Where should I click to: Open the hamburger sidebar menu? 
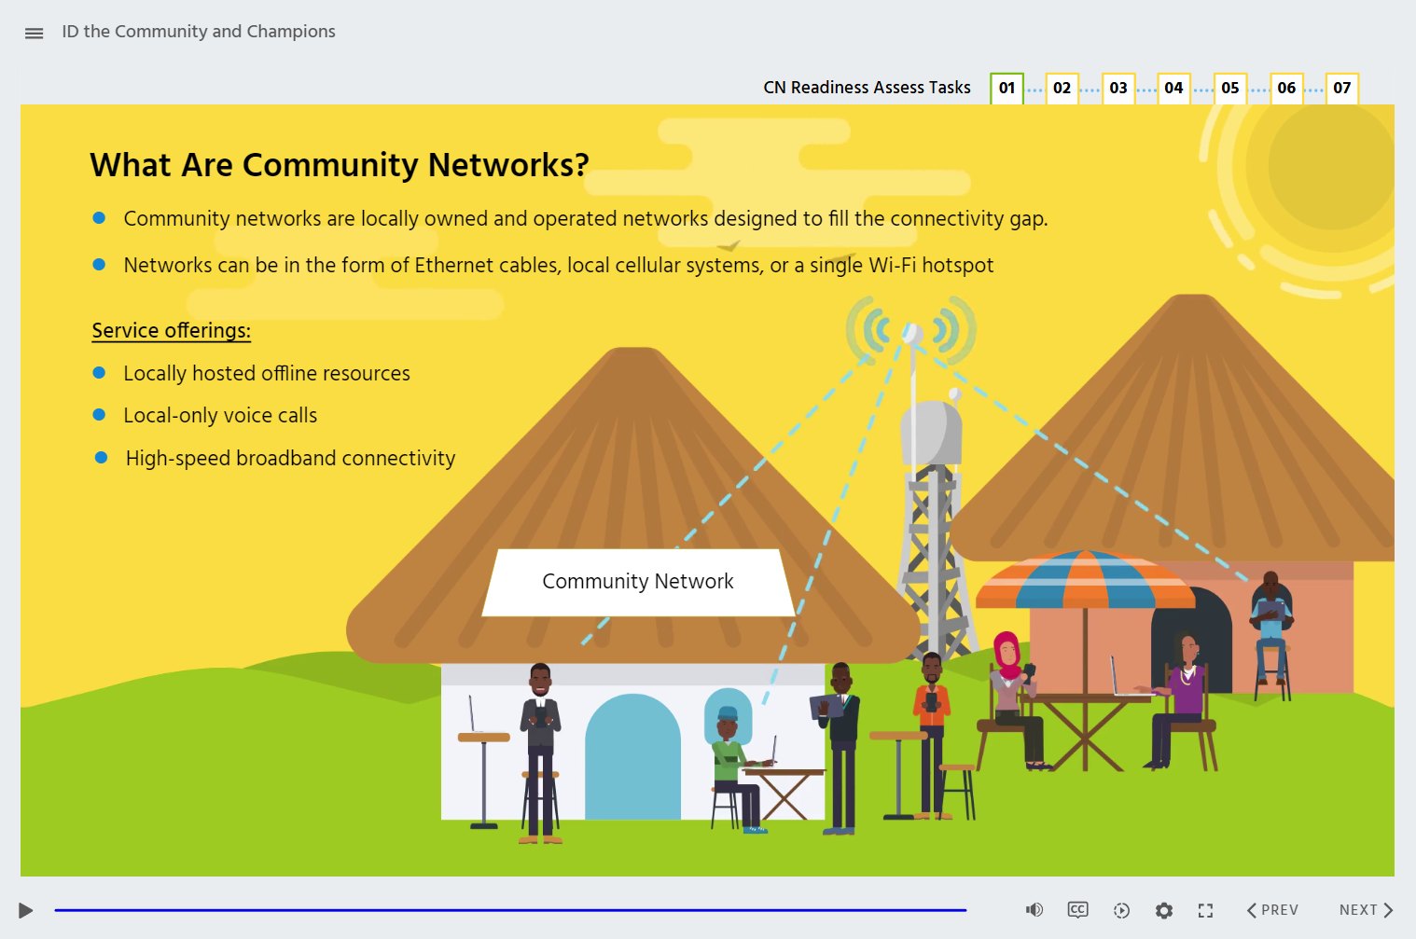[35, 33]
